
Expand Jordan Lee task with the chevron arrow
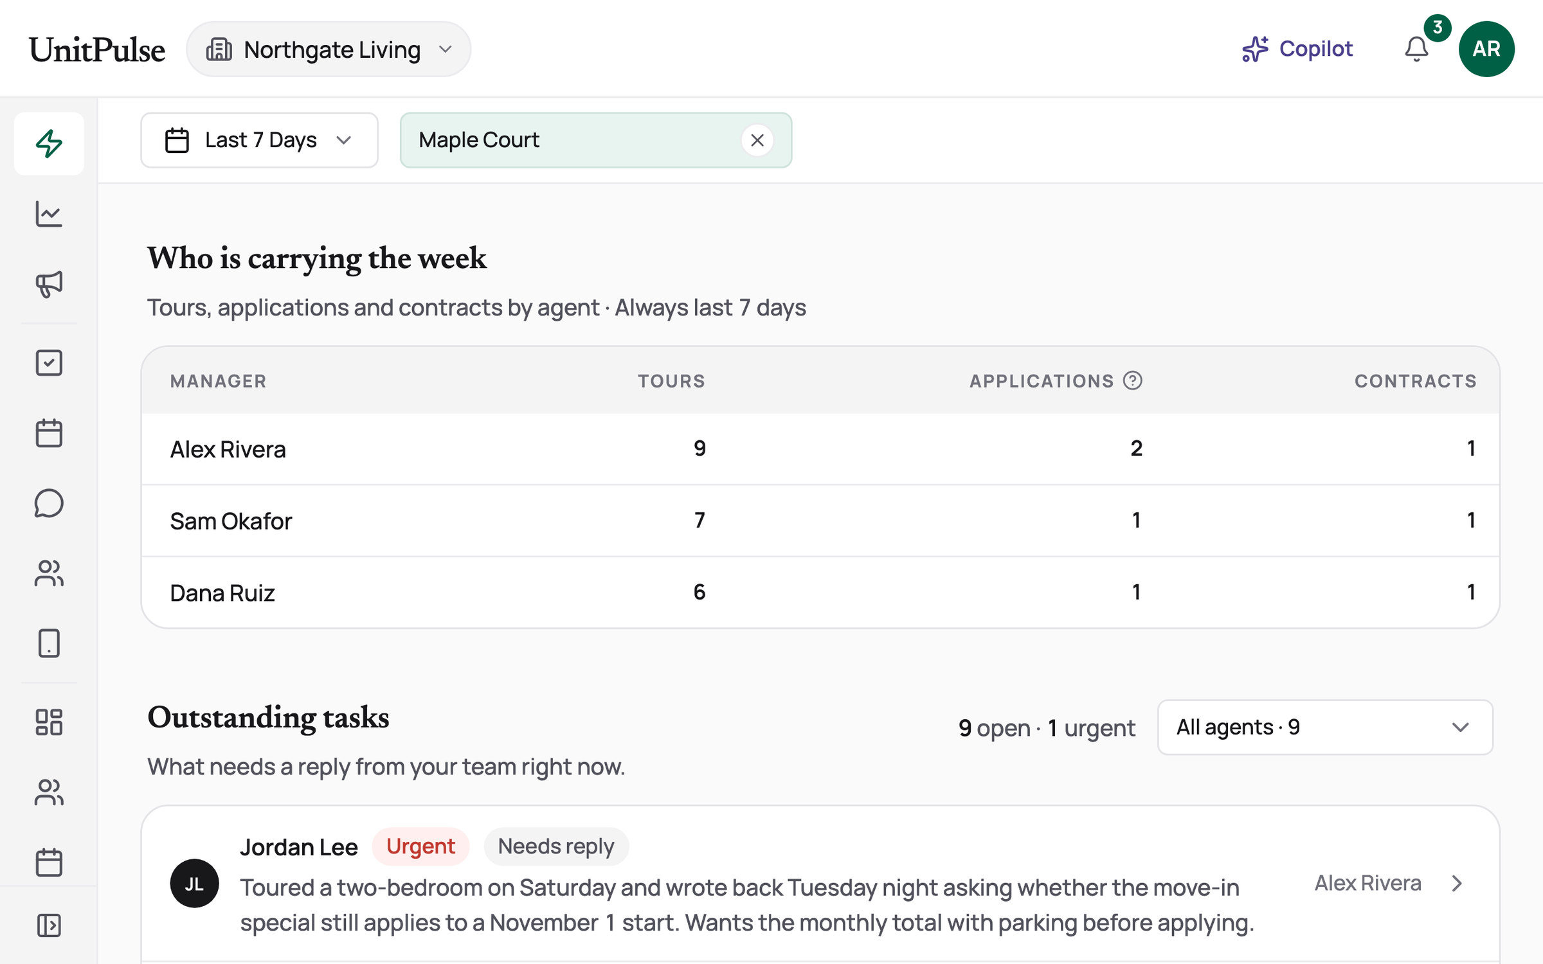point(1457,884)
